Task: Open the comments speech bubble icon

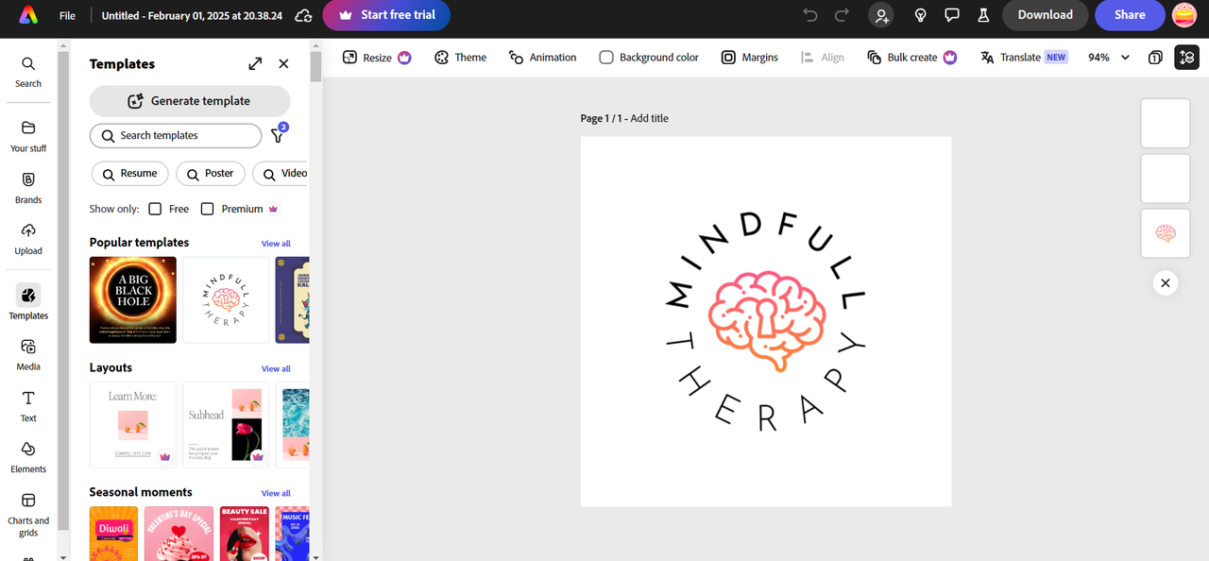Action: pyautogui.click(x=952, y=15)
